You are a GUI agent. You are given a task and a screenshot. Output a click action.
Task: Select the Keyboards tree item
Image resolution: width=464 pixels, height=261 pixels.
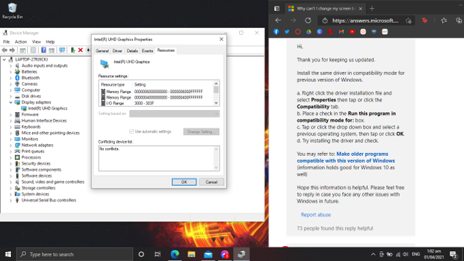31,126
